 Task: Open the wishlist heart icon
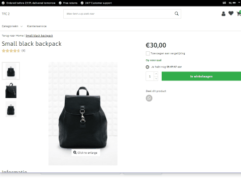[231, 13]
